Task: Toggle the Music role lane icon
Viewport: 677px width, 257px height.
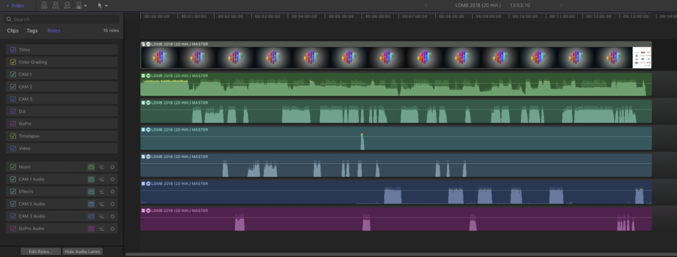Action: pyautogui.click(x=91, y=167)
